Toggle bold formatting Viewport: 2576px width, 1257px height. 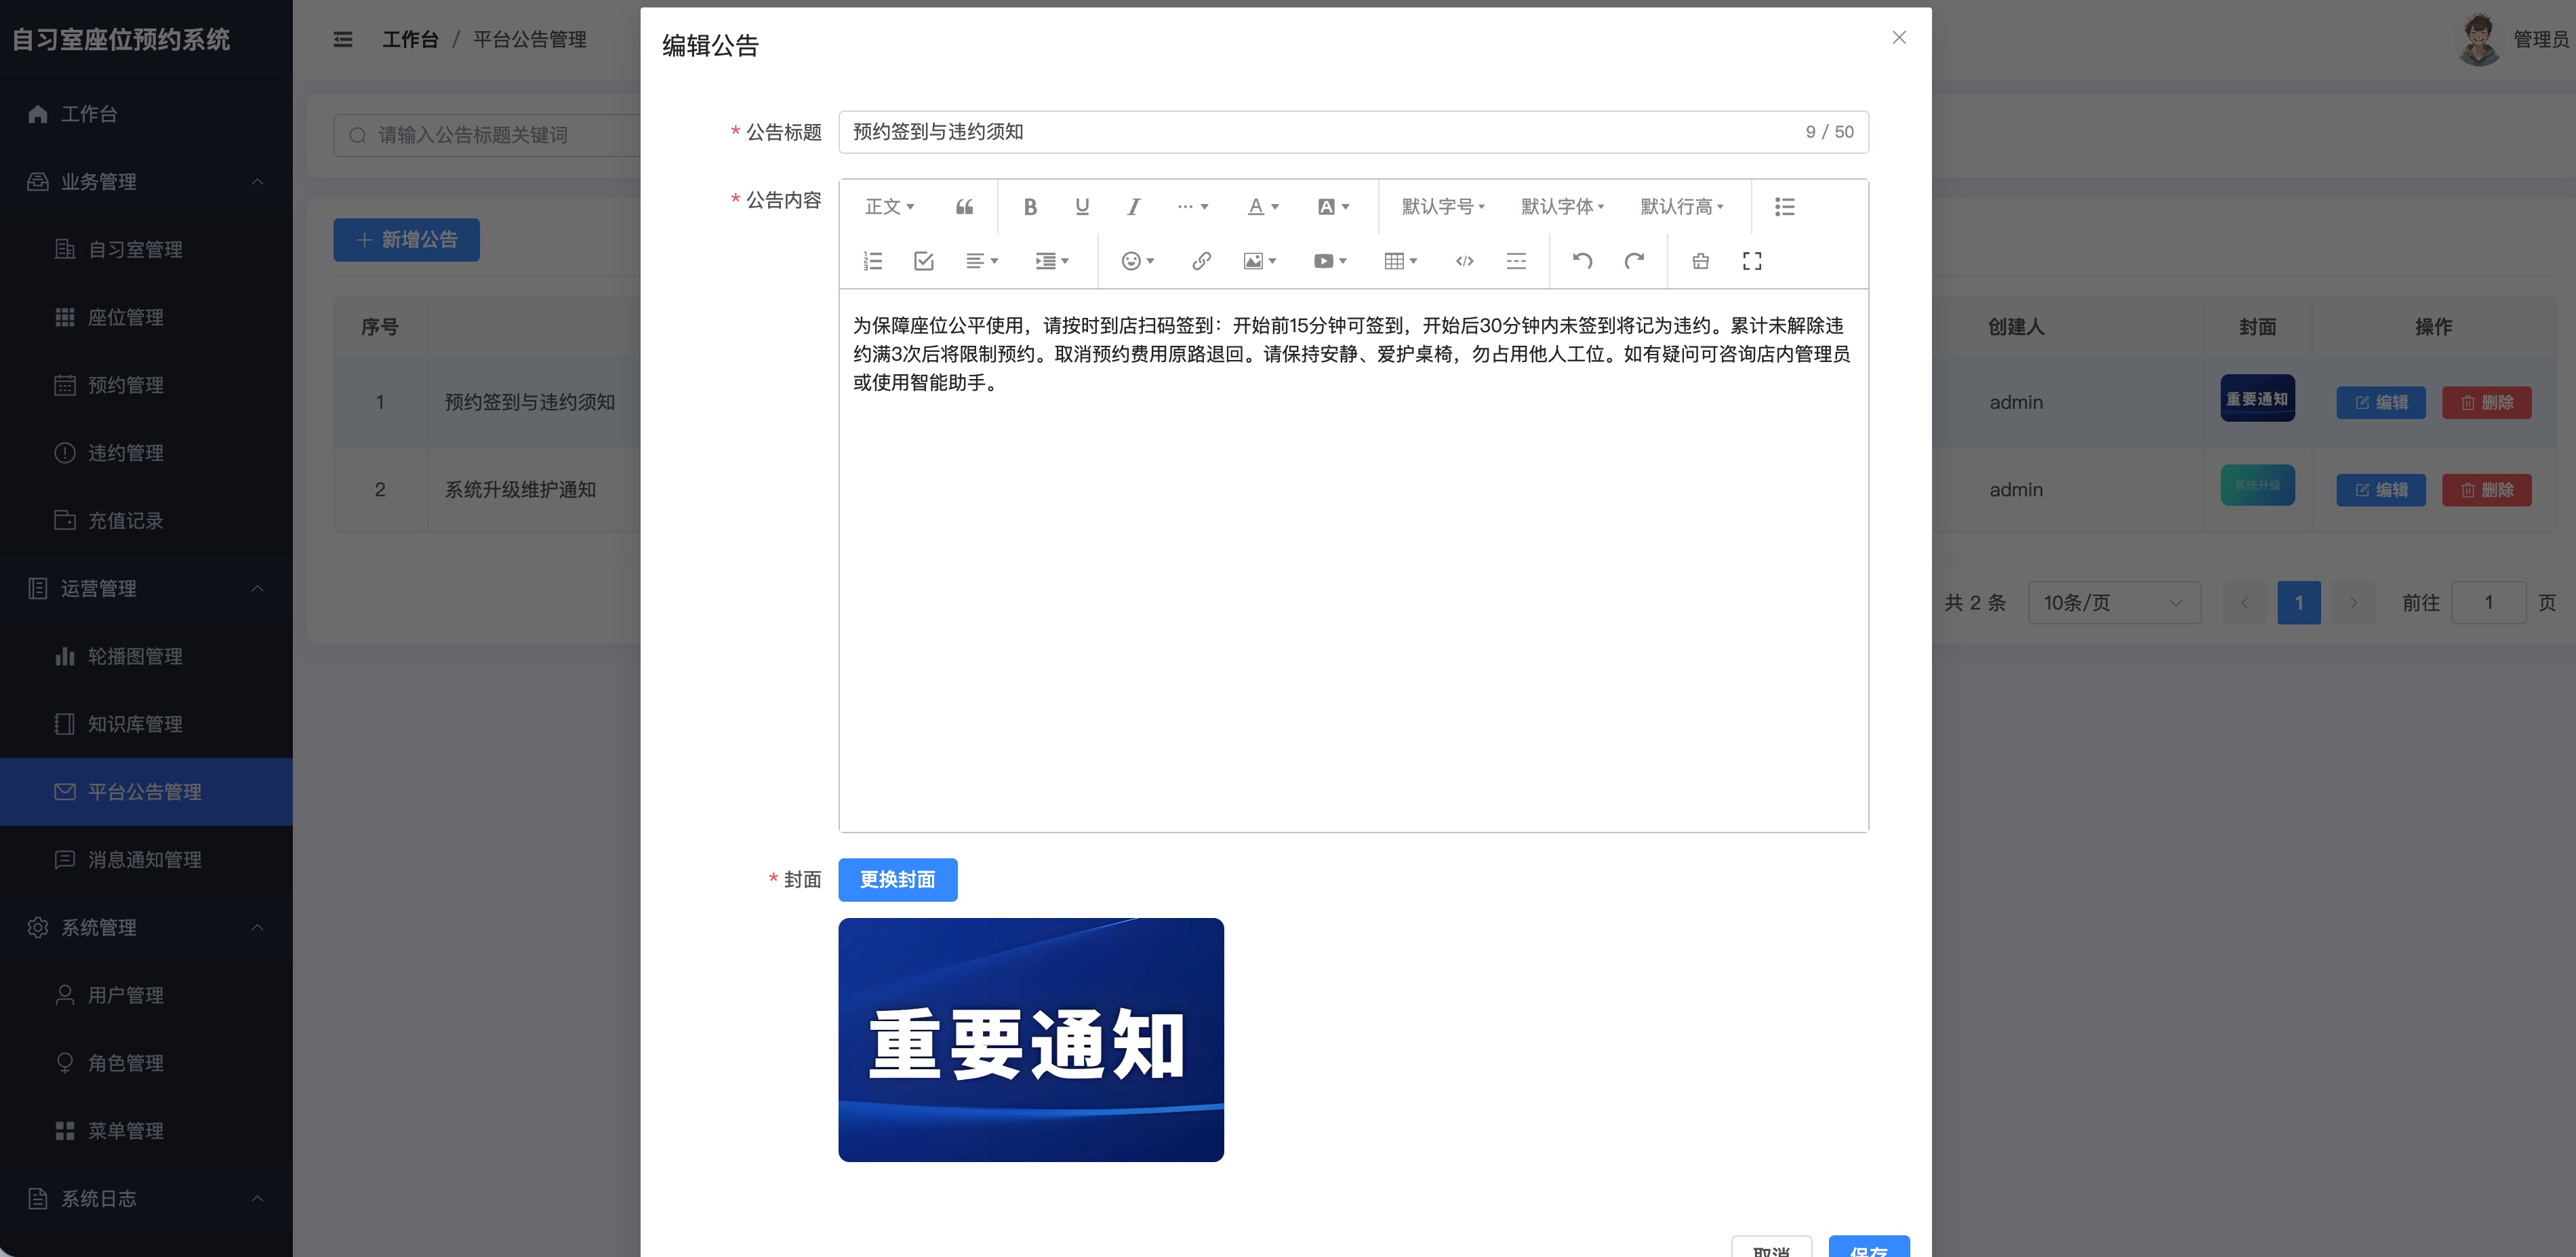[x=1030, y=207]
